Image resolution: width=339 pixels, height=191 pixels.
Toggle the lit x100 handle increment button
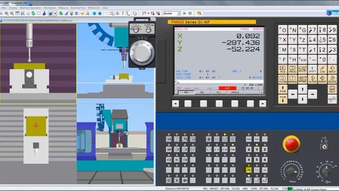click(x=233, y=150)
